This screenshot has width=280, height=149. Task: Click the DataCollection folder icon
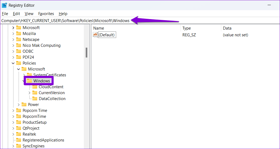coord(35,98)
